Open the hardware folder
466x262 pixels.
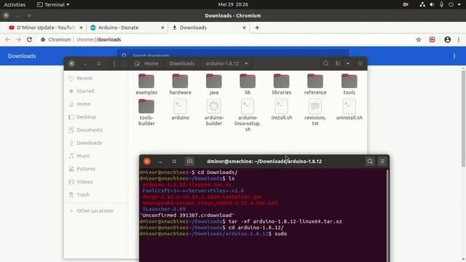(x=180, y=84)
